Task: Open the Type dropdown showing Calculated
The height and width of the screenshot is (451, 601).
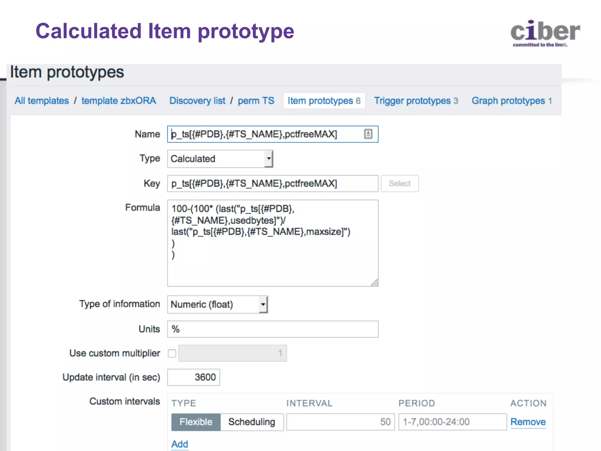Action: [220, 159]
